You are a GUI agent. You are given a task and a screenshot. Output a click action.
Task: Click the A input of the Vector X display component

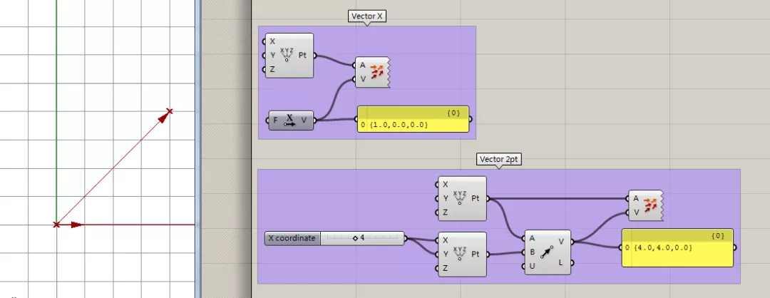tap(362, 65)
